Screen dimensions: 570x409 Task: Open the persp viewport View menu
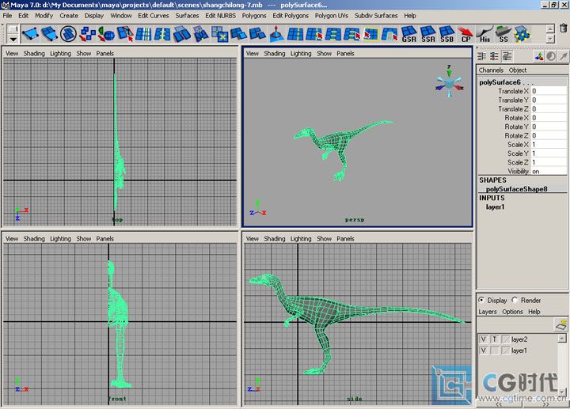253,53
